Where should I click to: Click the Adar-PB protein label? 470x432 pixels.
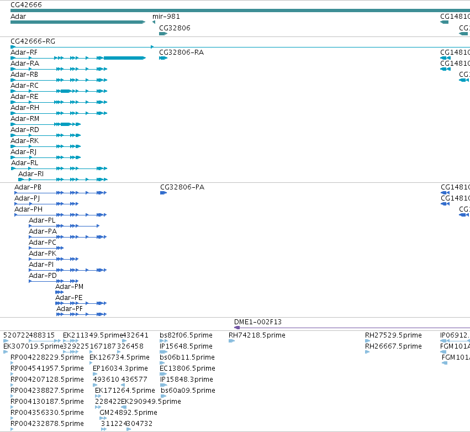tap(28, 187)
